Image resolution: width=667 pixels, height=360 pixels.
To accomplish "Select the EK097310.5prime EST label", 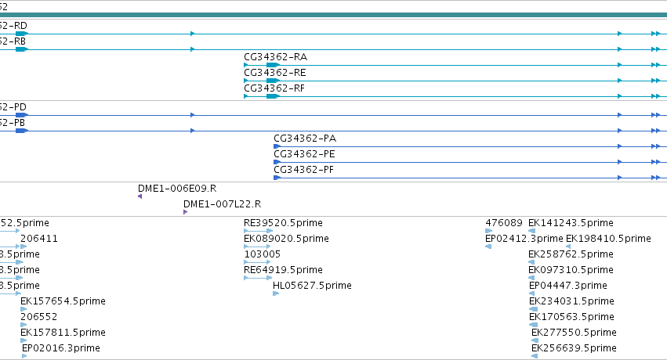I will pyautogui.click(x=571, y=270).
